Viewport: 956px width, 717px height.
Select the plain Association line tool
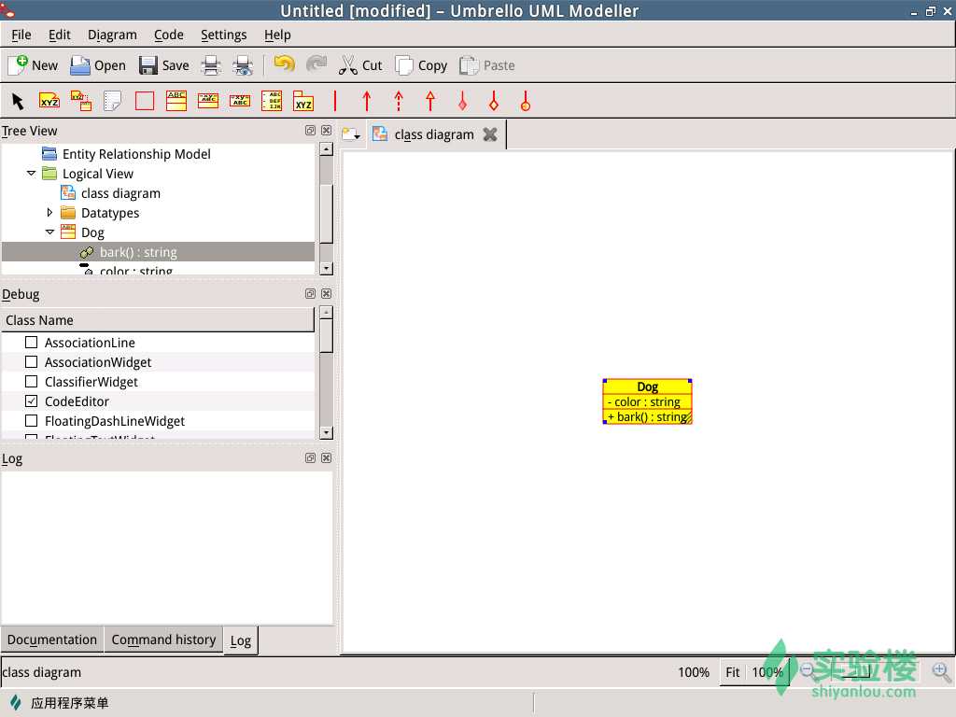click(335, 101)
